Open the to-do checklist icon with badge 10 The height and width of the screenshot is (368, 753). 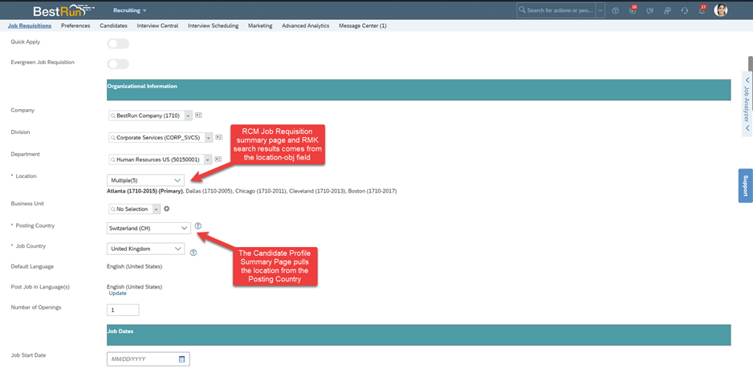(633, 10)
